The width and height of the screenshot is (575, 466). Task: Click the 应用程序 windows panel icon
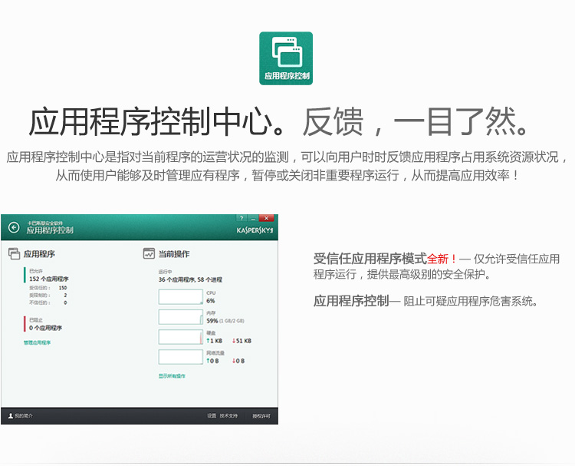[14, 254]
